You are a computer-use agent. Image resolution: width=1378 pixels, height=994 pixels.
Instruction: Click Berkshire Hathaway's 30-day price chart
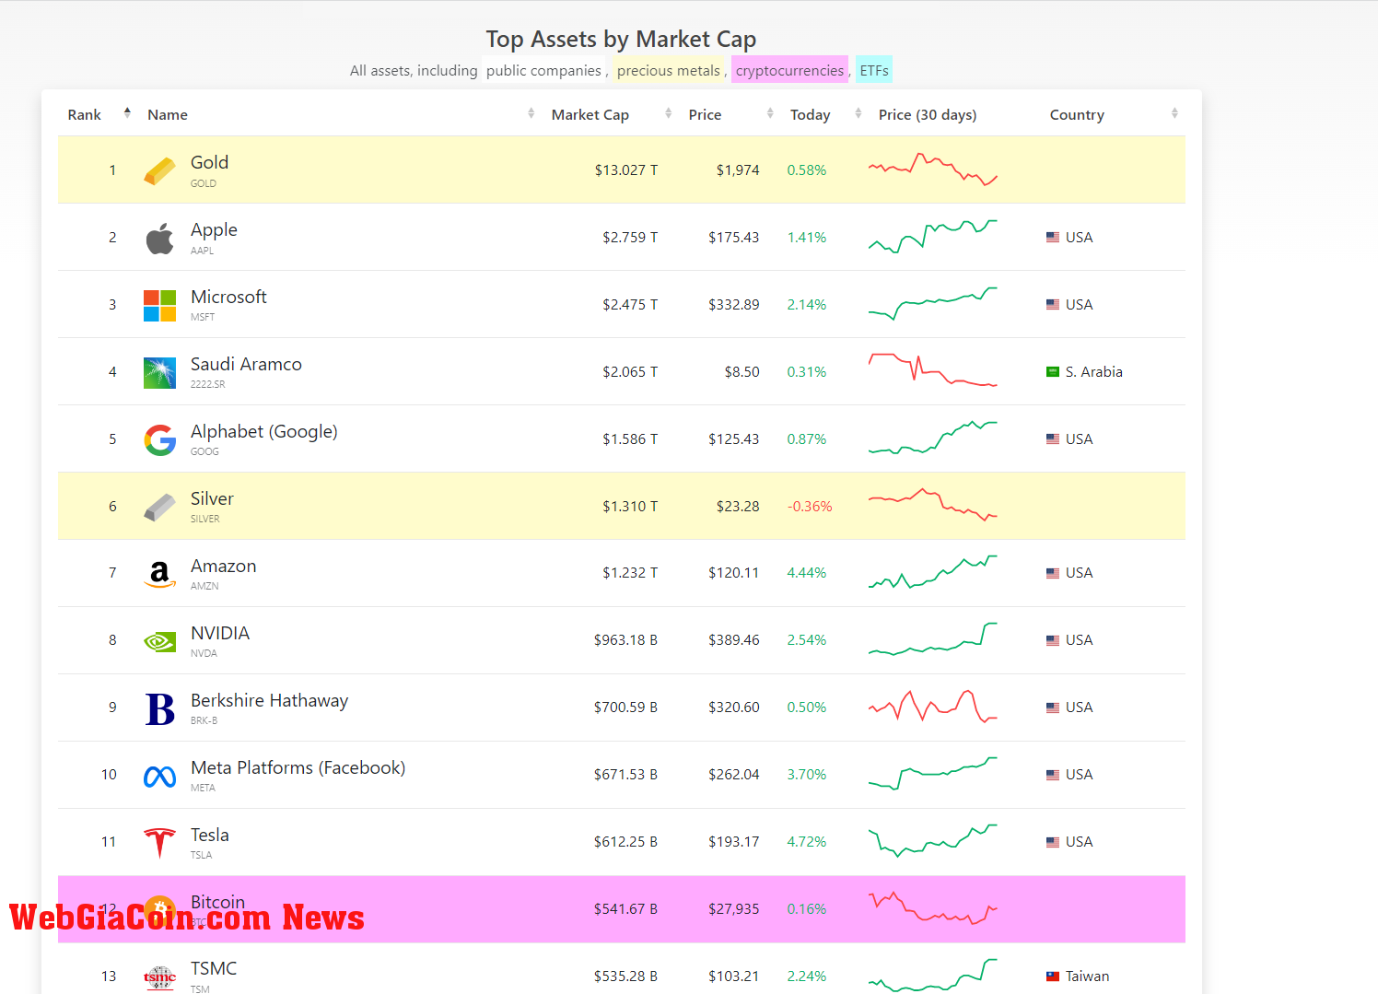pos(933,707)
